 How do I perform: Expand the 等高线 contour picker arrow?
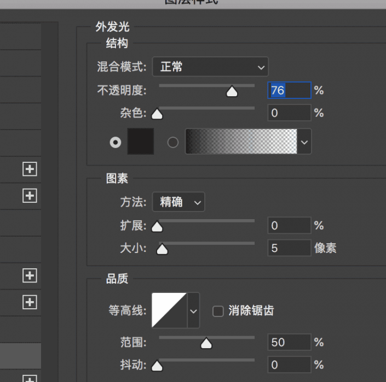pyautogui.click(x=193, y=310)
